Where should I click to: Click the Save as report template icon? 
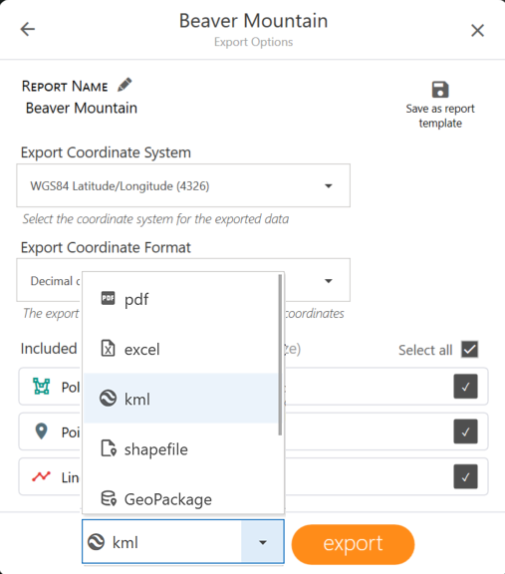pos(440,90)
